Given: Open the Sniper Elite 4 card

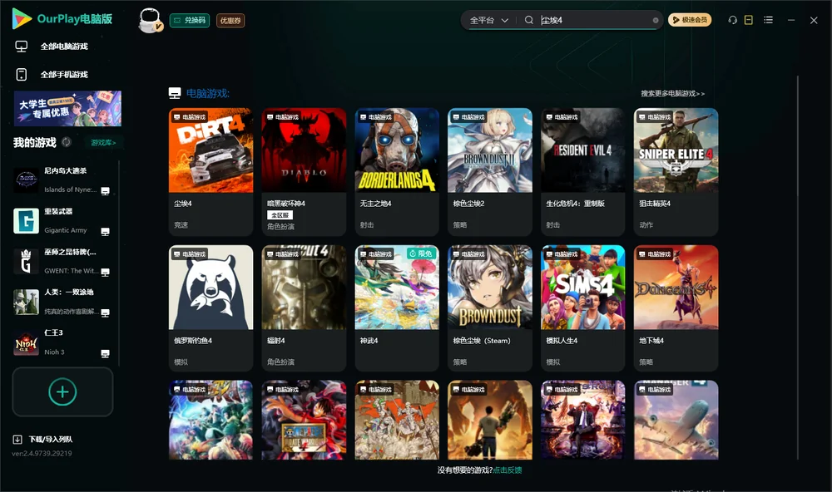Looking at the screenshot, I should pos(676,171).
